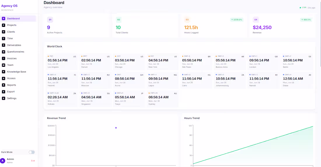
Task: Click the Reports sidebar icon
Action: (4, 85)
